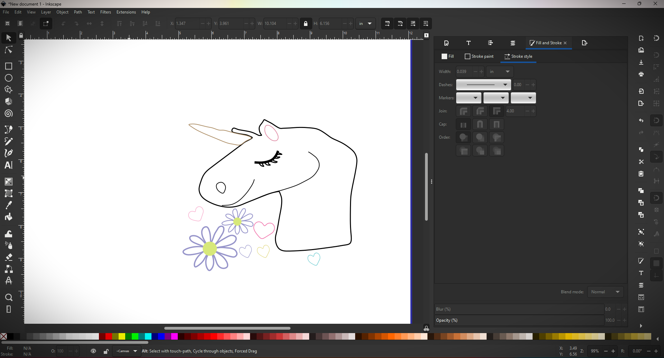This screenshot has width=664, height=358.
Task: Toggle layer visibility eye icon
Action: point(93,351)
